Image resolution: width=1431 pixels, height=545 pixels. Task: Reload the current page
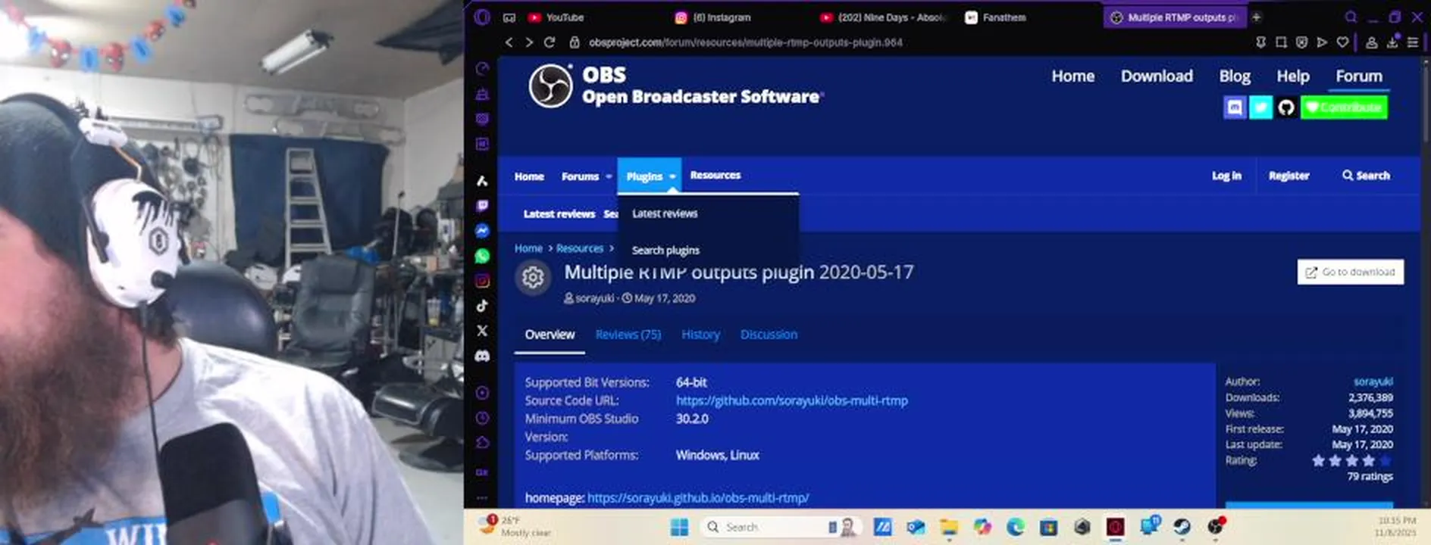[550, 42]
